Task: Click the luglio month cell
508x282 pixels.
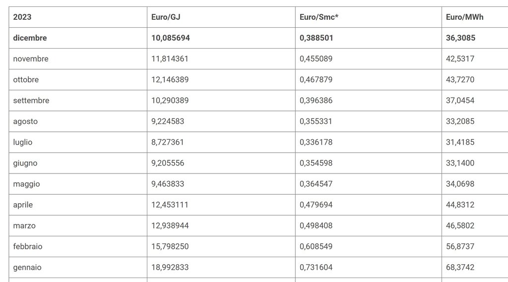Action: (23, 142)
